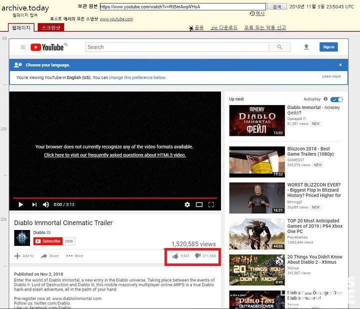Image resolution: width=360 pixels, height=309 pixels.
Task: Click the Diablo Immortal Cinematic Trailer title
Action: pos(63,222)
